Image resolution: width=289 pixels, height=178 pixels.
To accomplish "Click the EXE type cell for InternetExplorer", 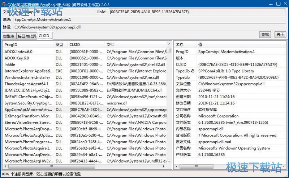I will pyautogui.click(x=59, y=71).
